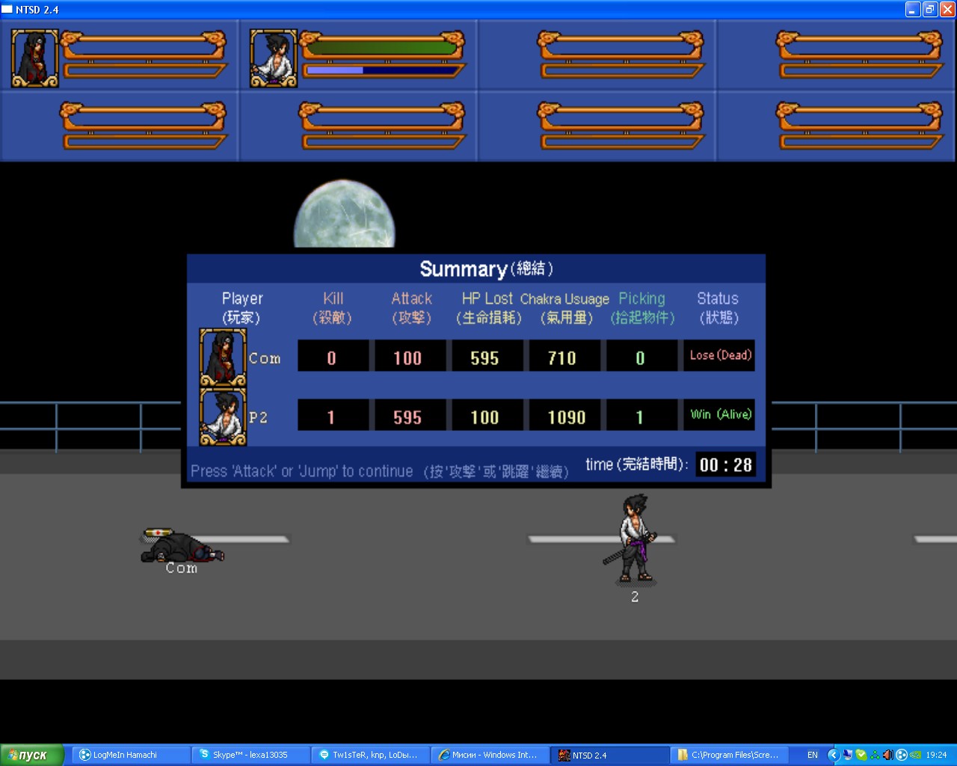This screenshot has height=766, width=957.
Task: Switch to Skype lexa13035 taskbar window
Action: pos(250,755)
